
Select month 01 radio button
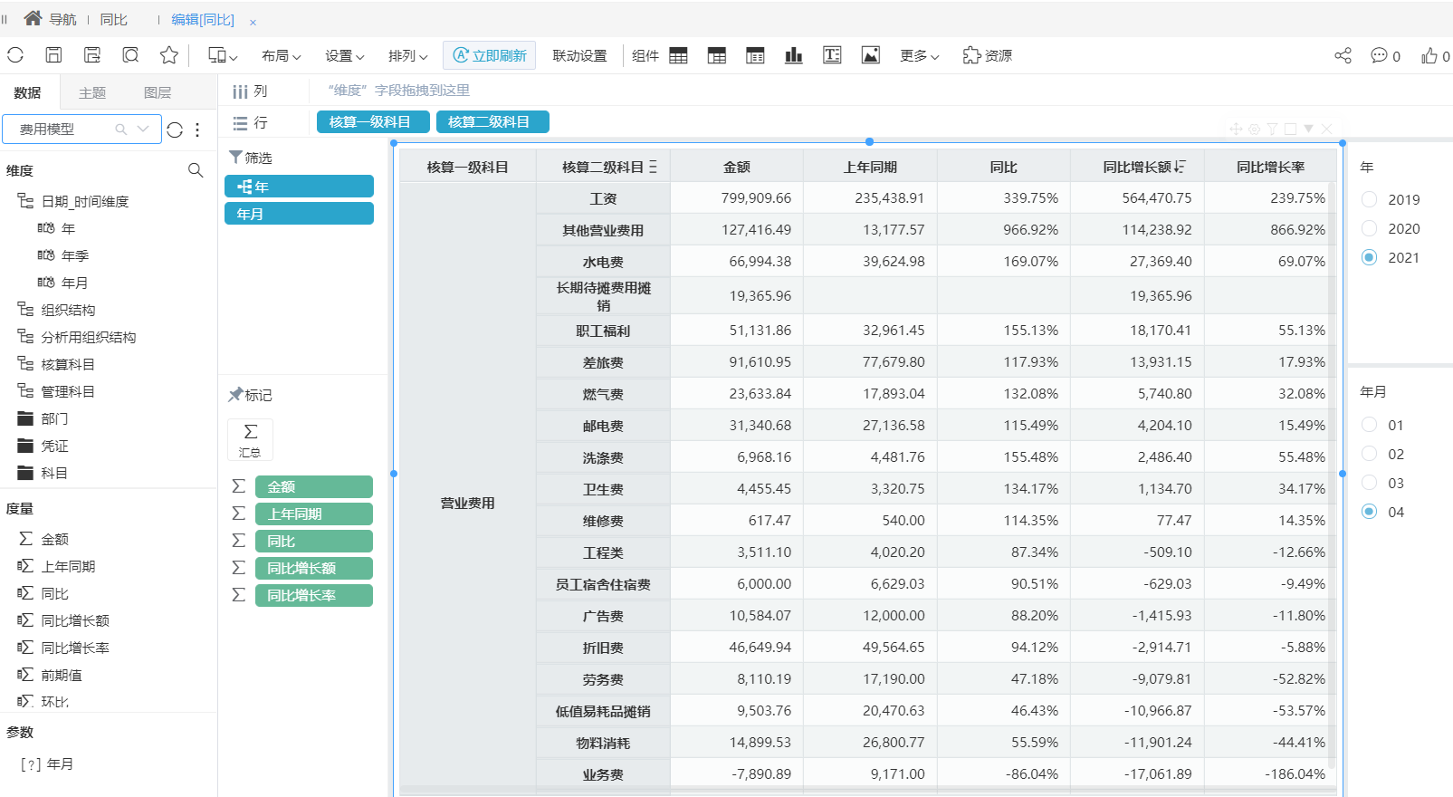click(1369, 425)
